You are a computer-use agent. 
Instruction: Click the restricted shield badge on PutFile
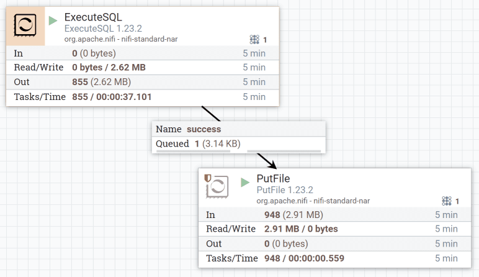point(208,178)
